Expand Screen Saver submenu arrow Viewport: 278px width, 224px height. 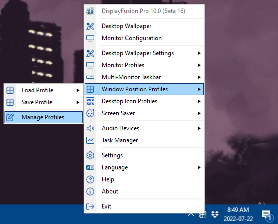[199, 113]
